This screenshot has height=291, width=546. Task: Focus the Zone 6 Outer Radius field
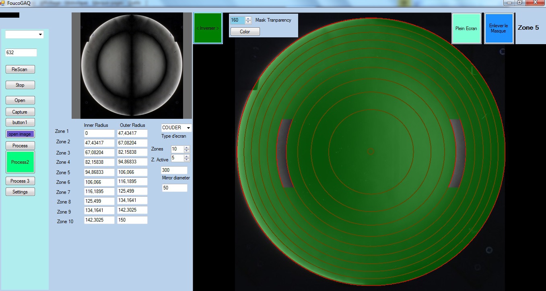pos(132,182)
